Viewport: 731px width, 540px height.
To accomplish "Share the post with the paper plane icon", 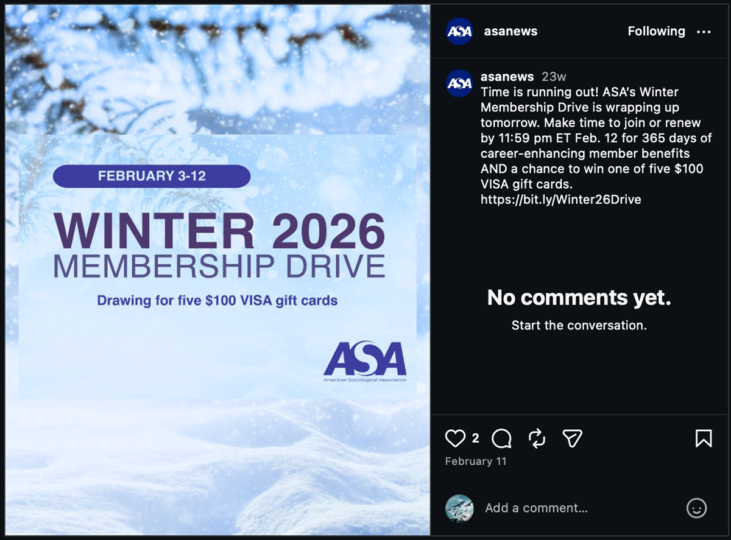I will click(x=573, y=438).
